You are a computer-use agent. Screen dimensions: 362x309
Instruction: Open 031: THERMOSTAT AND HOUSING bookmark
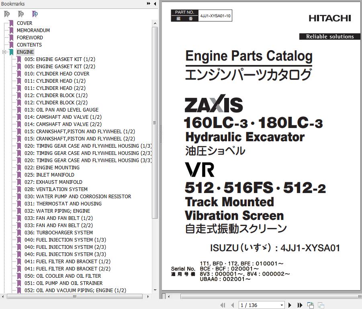coord(63,203)
